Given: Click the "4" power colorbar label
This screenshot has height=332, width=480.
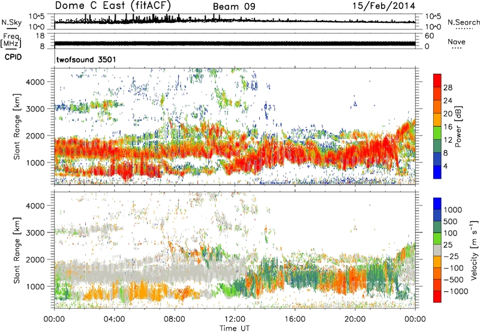Looking at the screenshot, I should [445, 166].
